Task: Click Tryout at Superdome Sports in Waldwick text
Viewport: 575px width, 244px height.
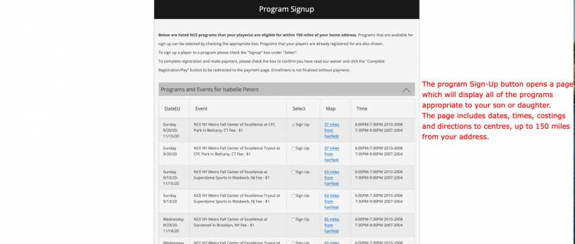Action: pyautogui.click(x=237, y=199)
